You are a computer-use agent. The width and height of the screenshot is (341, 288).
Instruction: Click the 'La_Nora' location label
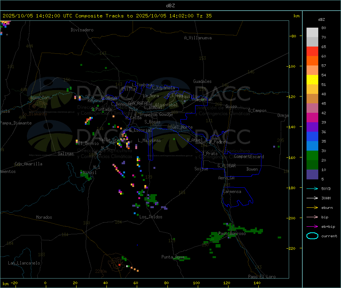[x=151, y=96]
